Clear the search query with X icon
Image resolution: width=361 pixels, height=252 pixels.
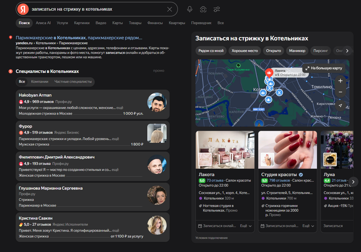coord(170,9)
